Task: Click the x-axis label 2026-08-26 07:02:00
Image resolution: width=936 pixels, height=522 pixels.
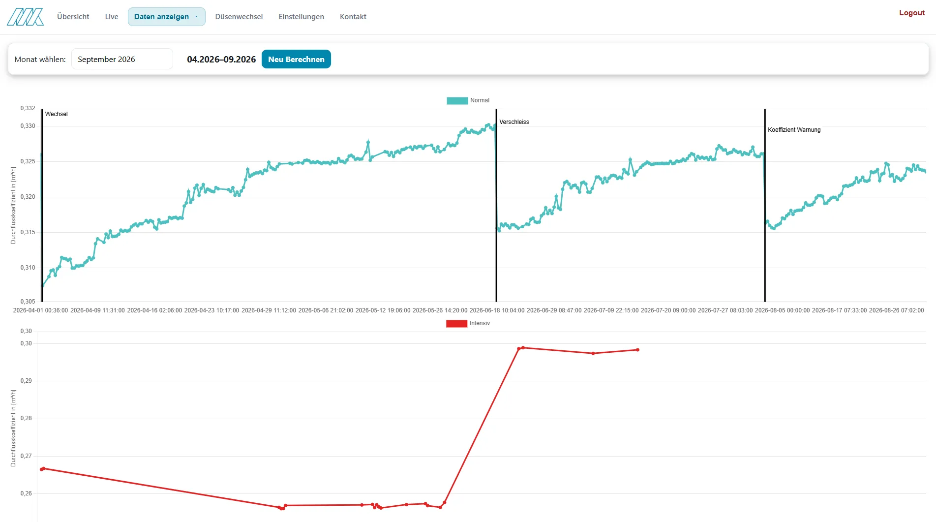Action: coord(896,310)
